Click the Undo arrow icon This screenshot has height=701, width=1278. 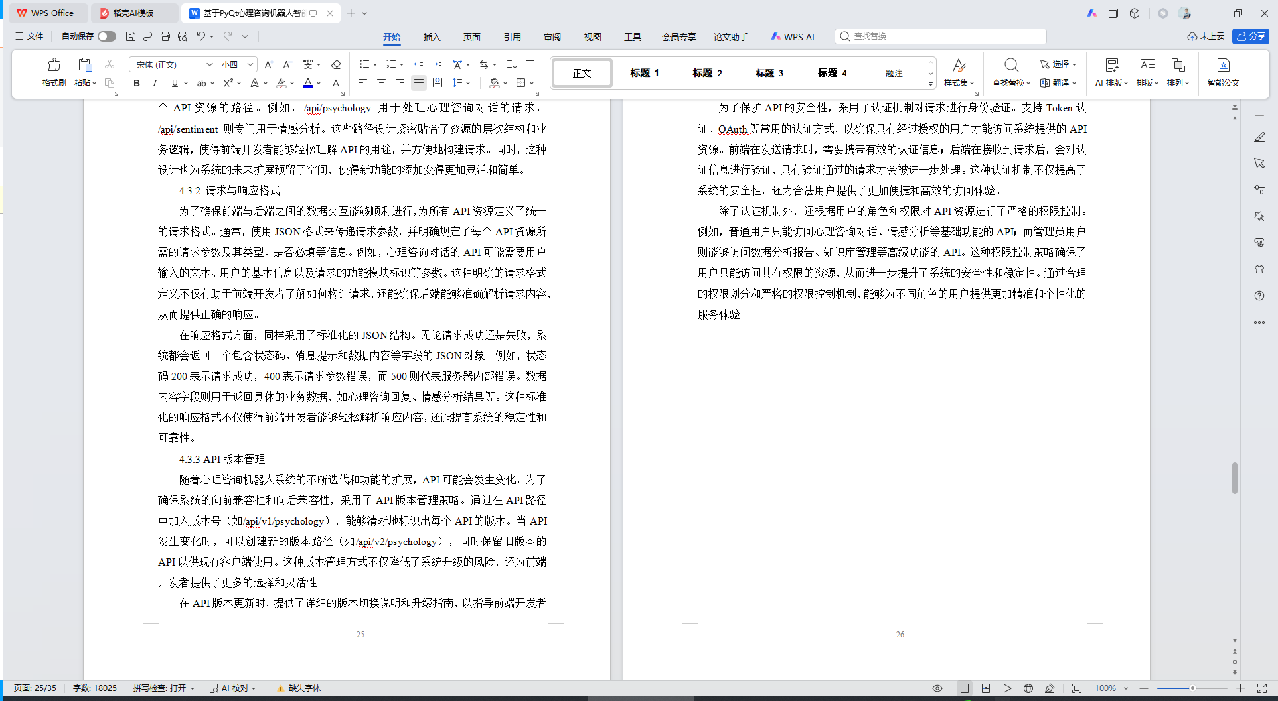coord(201,36)
